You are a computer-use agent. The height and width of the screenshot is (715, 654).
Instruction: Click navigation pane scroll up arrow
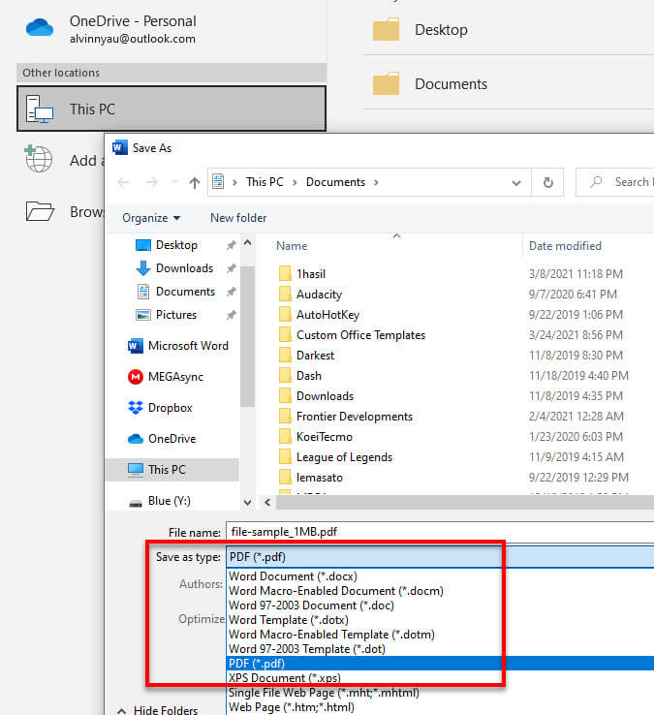tap(248, 242)
